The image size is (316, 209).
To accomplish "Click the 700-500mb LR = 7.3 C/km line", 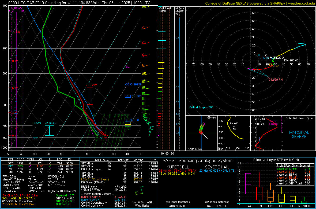I will pyautogui.click(x=19, y=204).
